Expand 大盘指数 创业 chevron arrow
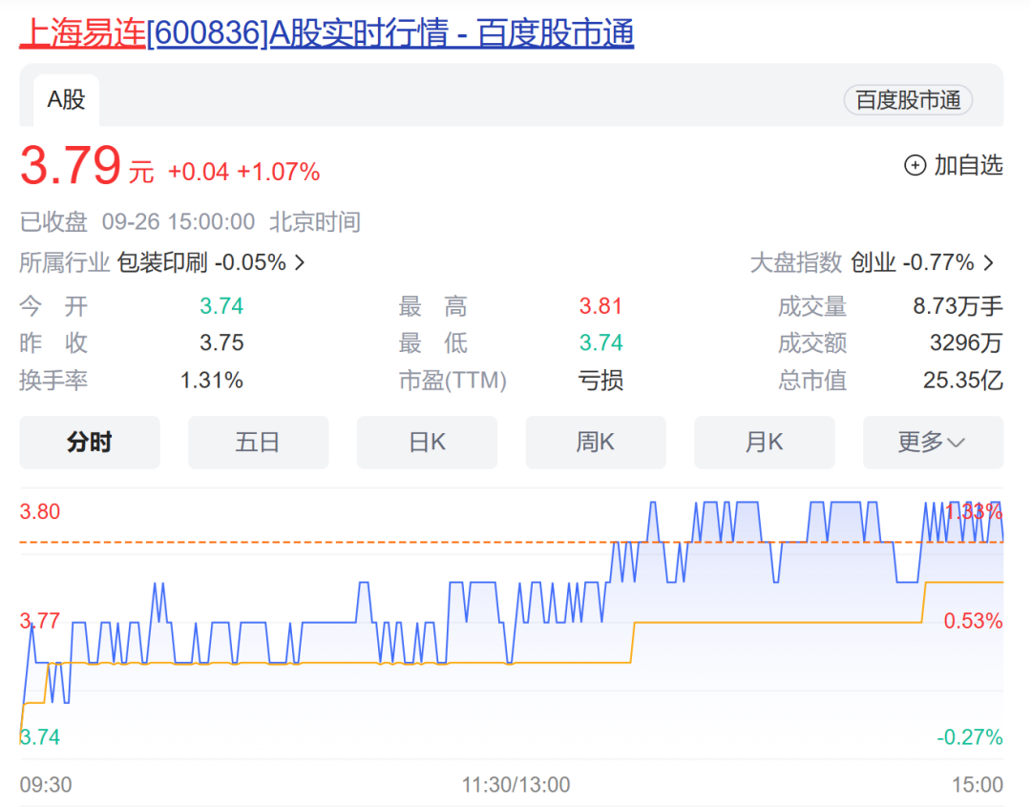 [x=988, y=263]
